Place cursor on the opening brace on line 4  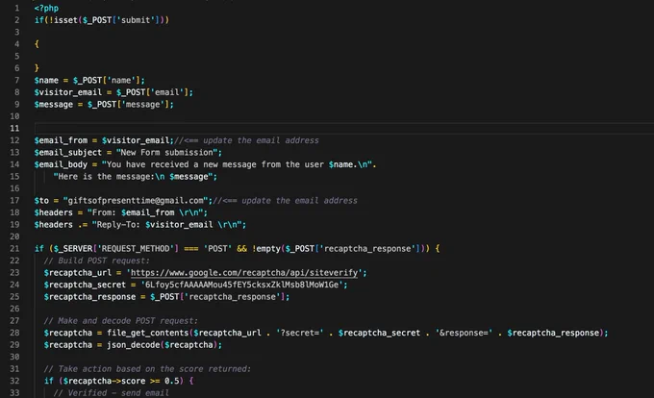(37, 44)
